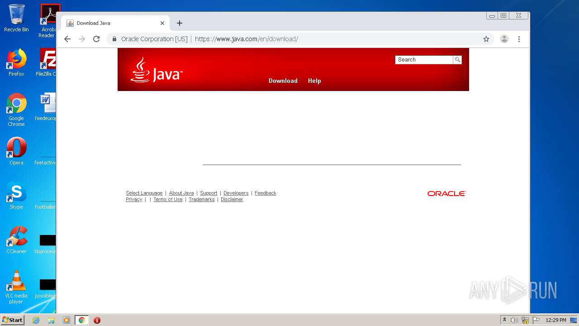Reload the Java download page
The height and width of the screenshot is (326, 579).
(96, 39)
